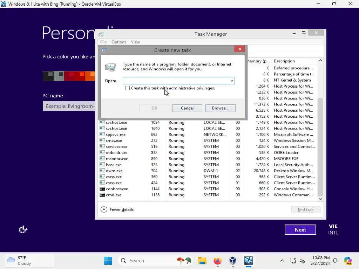Click the 'MSOOBE EXE' description cell
The height and width of the screenshot is (269, 359).
click(286, 159)
